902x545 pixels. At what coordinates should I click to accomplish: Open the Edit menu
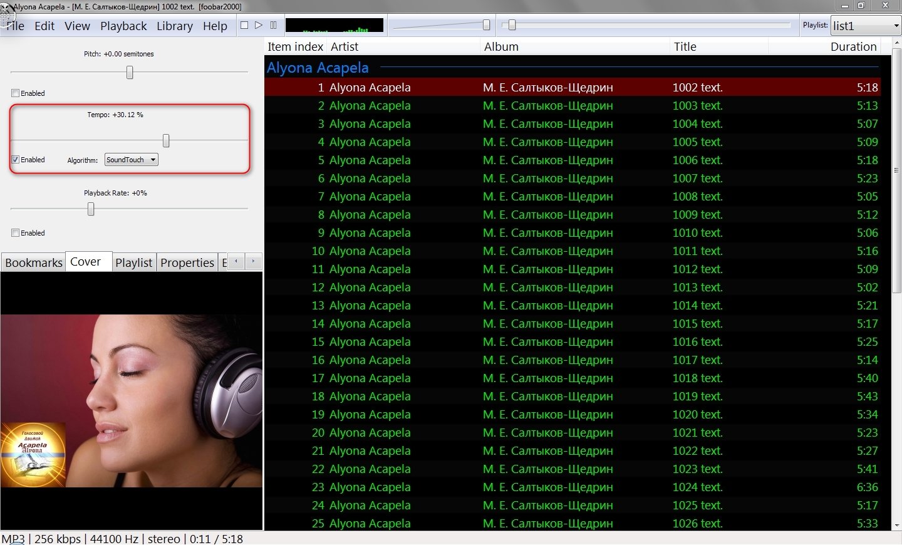44,26
